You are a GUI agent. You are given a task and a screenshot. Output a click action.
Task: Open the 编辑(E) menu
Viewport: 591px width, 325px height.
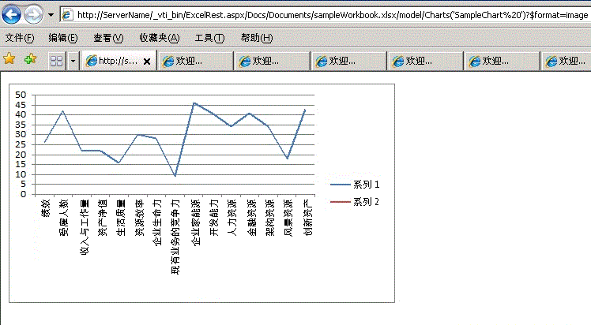[63, 38]
